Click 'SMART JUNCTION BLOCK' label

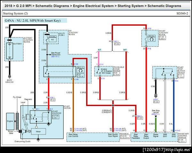163,33
